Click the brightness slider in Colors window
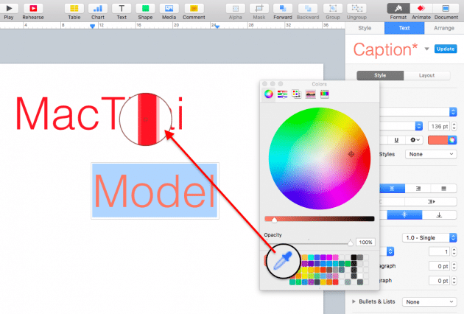 click(x=320, y=219)
